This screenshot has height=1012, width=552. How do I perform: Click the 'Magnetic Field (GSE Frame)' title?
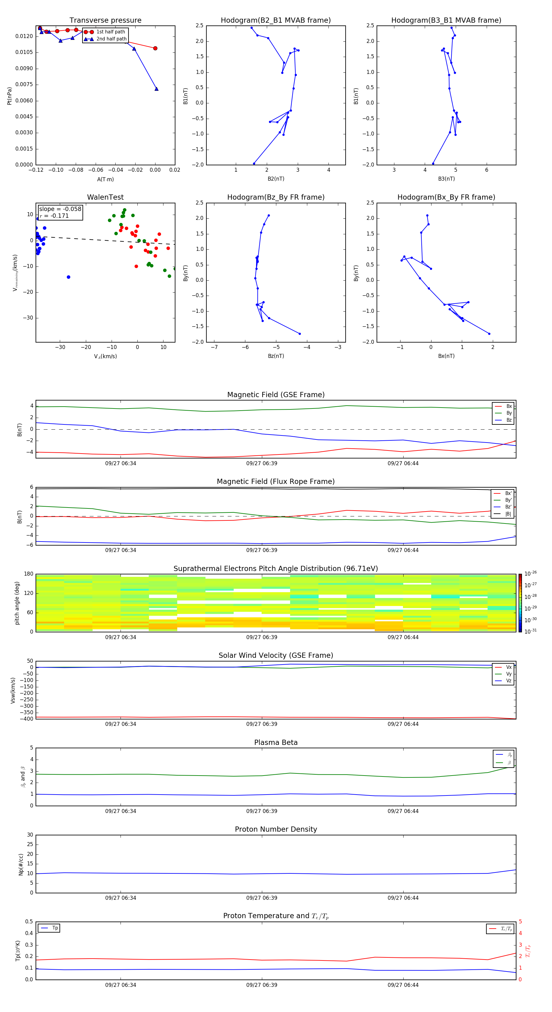[276, 395]
